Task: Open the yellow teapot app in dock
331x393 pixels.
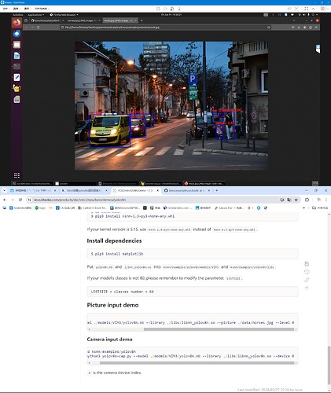Action: 17,88
